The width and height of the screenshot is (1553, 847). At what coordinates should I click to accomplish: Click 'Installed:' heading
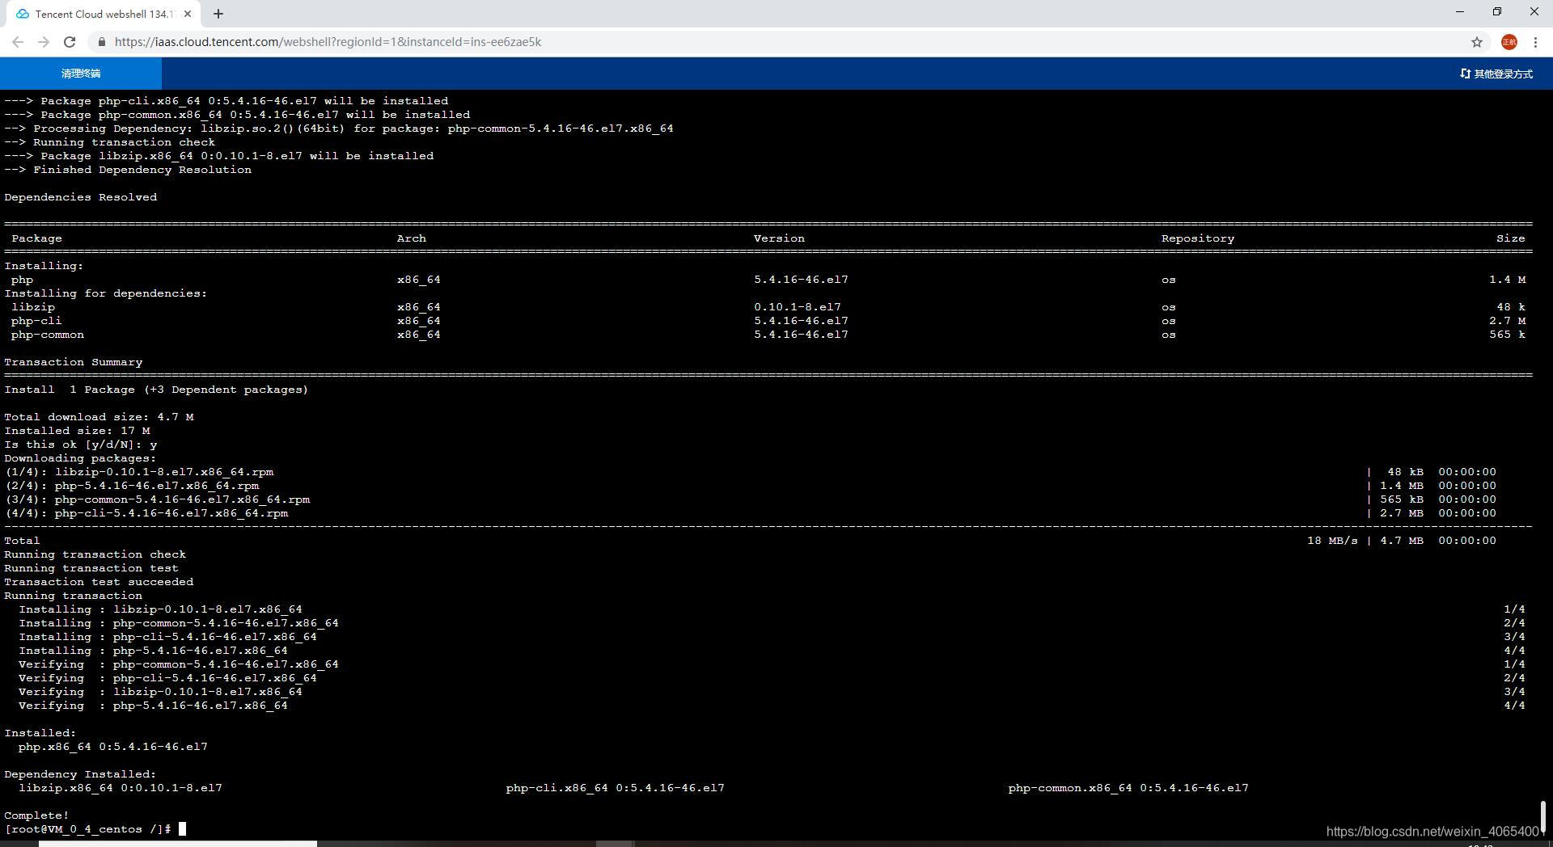click(x=40, y=733)
